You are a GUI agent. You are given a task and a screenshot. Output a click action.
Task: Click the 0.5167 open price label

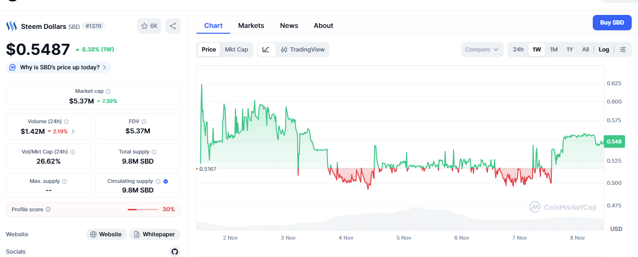(208, 169)
